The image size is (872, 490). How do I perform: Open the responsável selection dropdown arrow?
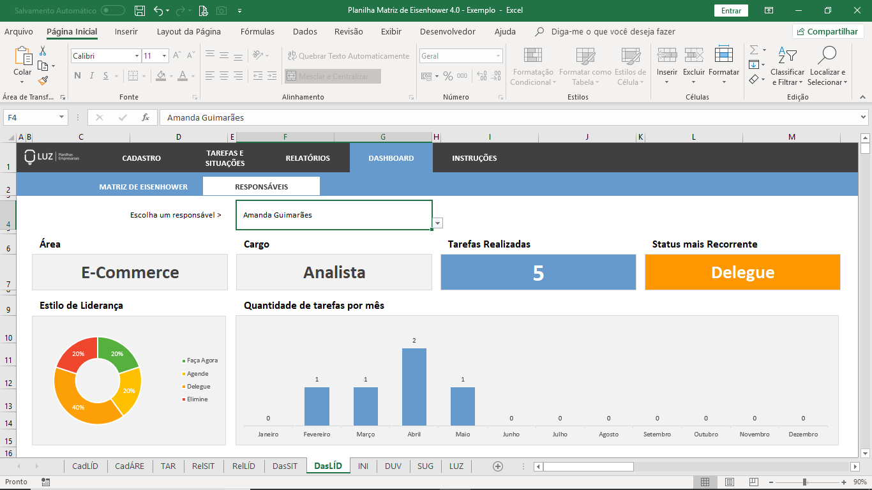point(437,223)
